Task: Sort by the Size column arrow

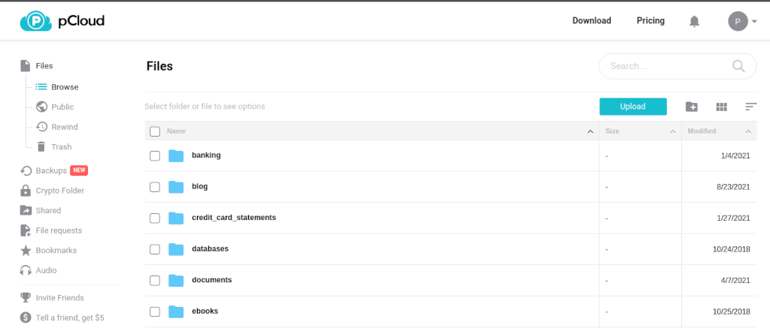Action: 673,131
